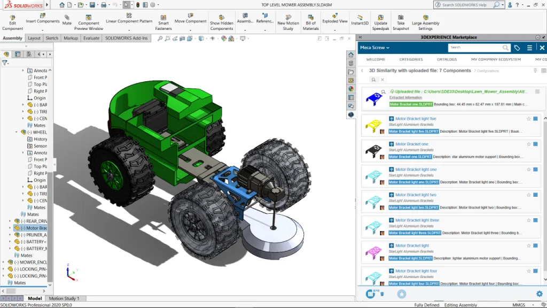
Task: Star the Motor Bracket light five result
Action: pyautogui.click(x=529, y=119)
